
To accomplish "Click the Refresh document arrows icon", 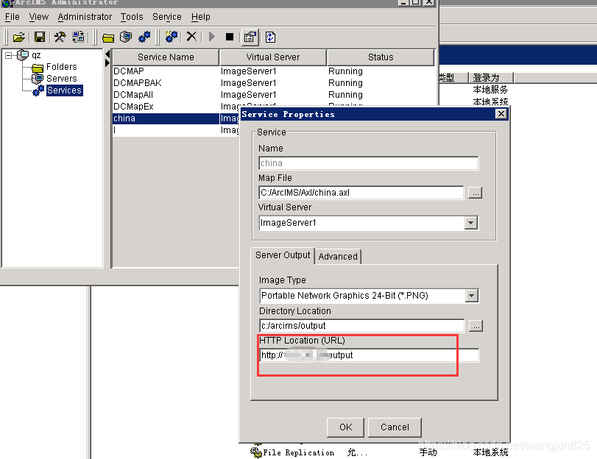I will click(270, 37).
